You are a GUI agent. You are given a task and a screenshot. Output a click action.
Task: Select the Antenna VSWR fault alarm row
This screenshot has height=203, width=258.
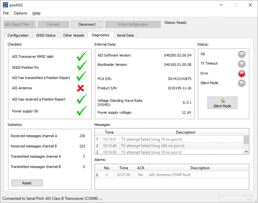[x=175, y=175]
